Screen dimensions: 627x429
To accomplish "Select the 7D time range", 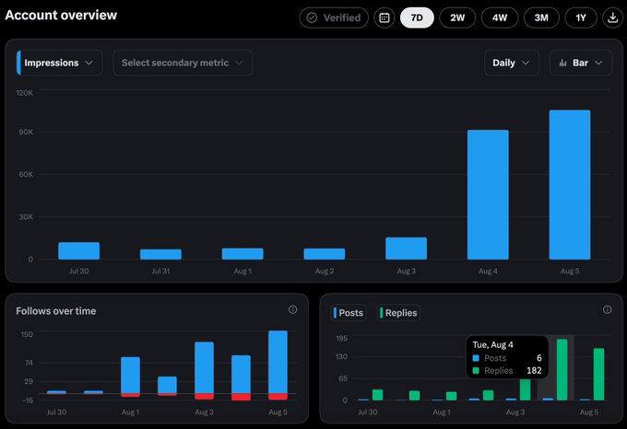I will click(x=417, y=17).
